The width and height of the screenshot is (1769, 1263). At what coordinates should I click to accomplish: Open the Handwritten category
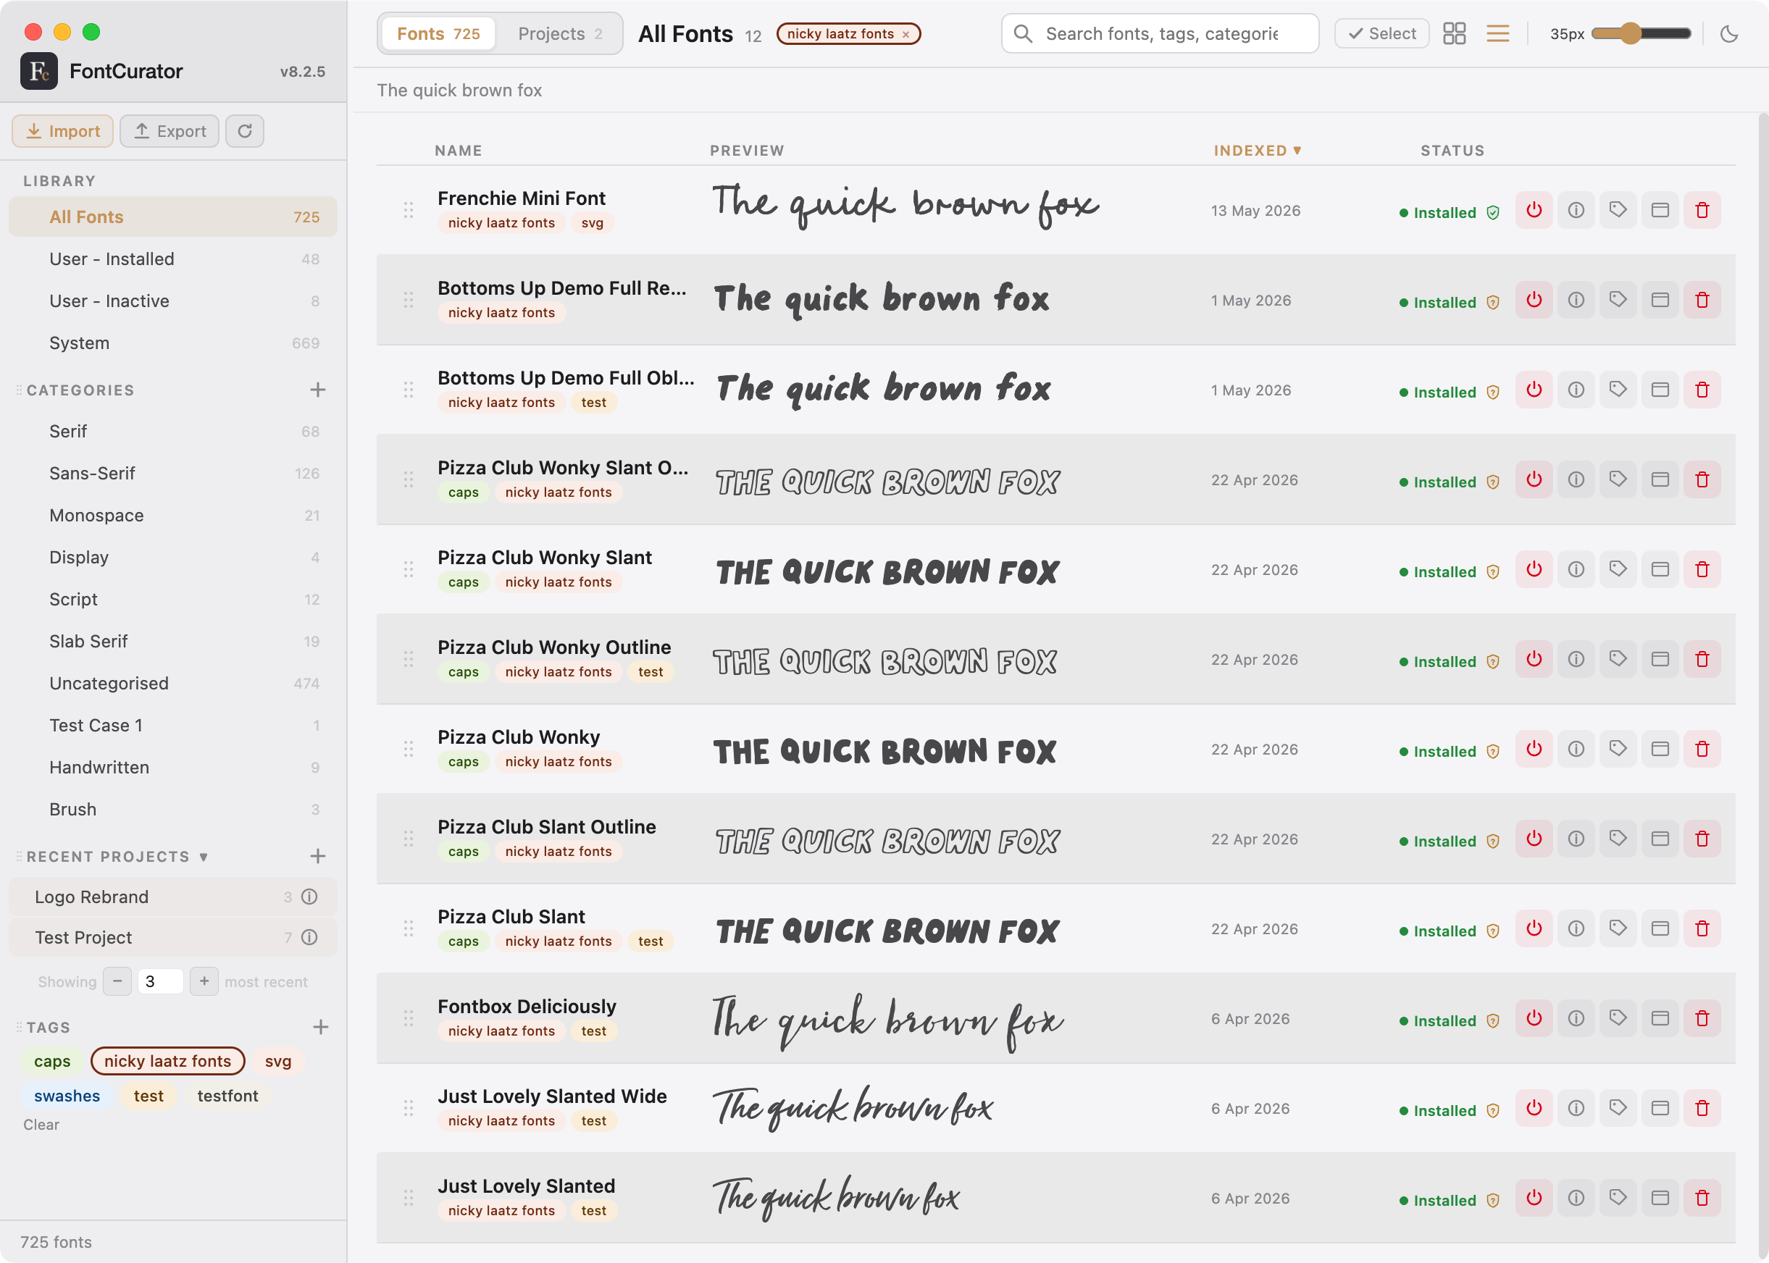pos(172,768)
